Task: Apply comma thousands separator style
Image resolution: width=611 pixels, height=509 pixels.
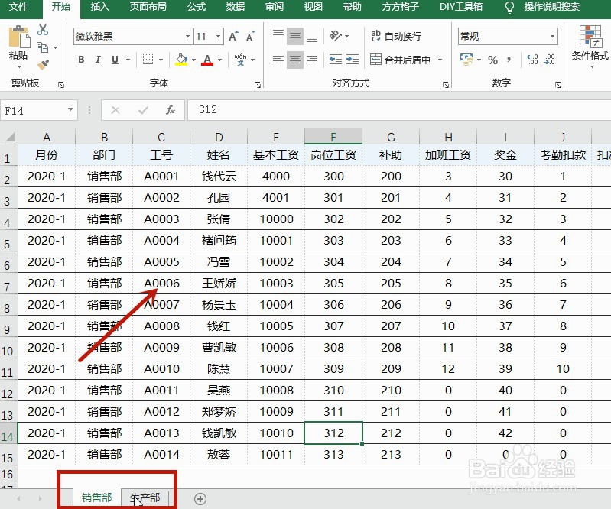Action: pyautogui.click(x=509, y=60)
